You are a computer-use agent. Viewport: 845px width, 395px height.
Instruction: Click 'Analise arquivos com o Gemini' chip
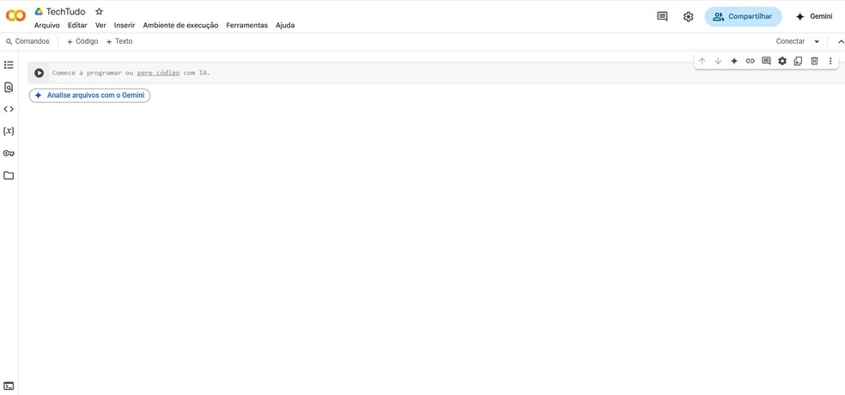coord(89,95)
